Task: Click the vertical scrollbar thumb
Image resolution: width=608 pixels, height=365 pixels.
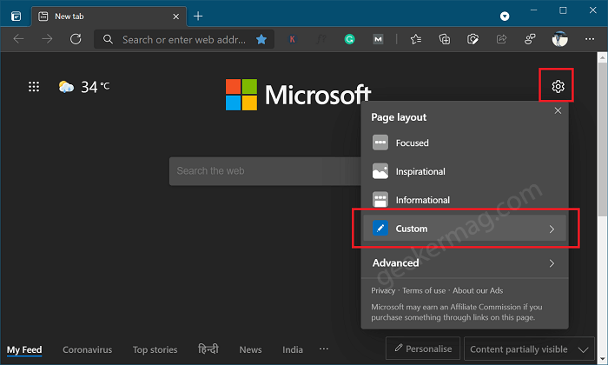Action: click(x=602, y=140)
